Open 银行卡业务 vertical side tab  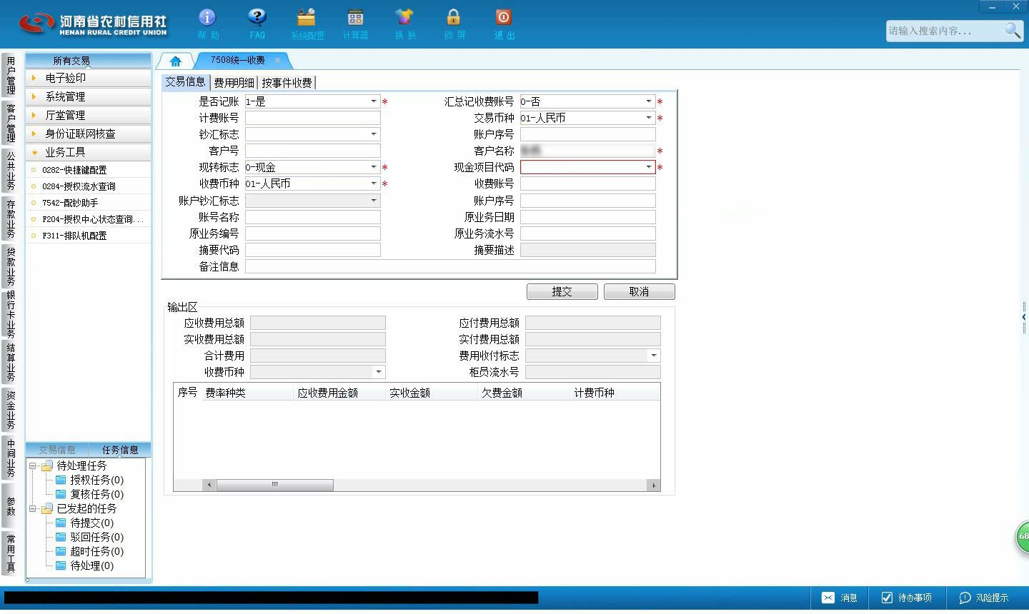[10, 315]
